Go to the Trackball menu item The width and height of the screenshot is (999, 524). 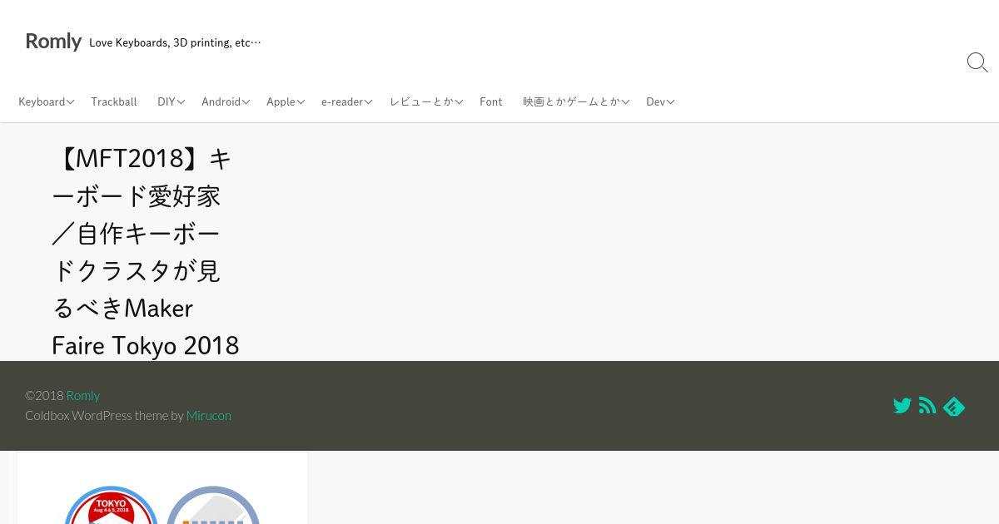point(114,101)
